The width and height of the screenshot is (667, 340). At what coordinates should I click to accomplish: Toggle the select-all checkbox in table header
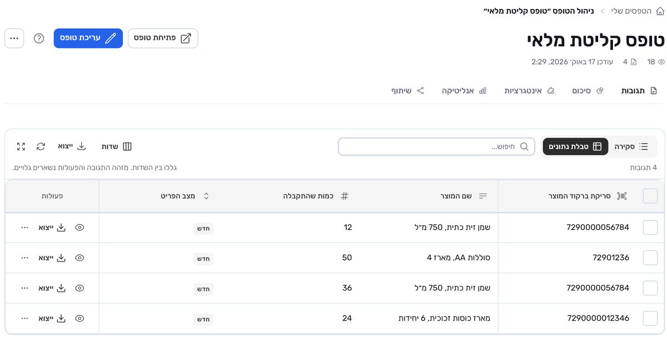[x=650, y=196]
